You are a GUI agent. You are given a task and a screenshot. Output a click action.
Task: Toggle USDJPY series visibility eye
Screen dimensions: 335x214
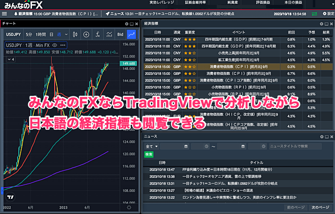tap(55, 45)
